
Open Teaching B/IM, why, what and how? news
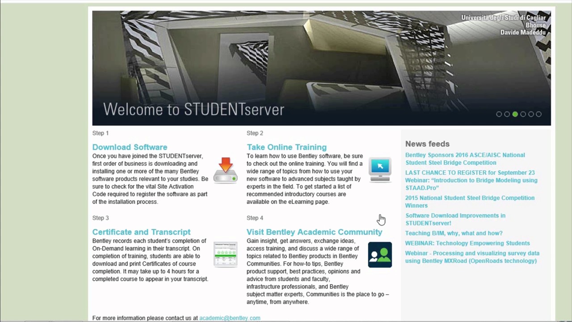[x=454, y=233]
